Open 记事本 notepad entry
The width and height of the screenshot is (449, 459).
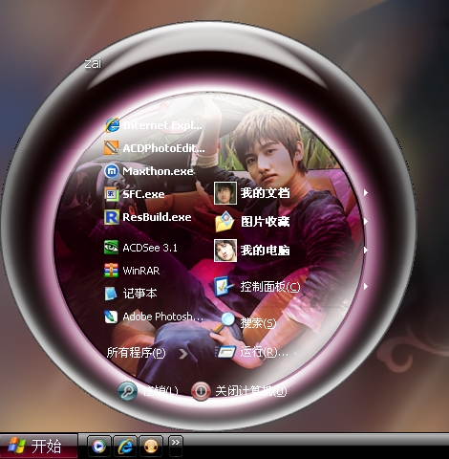click(x=131, y=294)
